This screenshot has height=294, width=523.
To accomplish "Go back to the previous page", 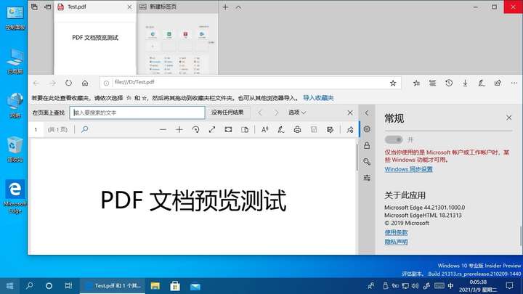I will tap(36, 83).
